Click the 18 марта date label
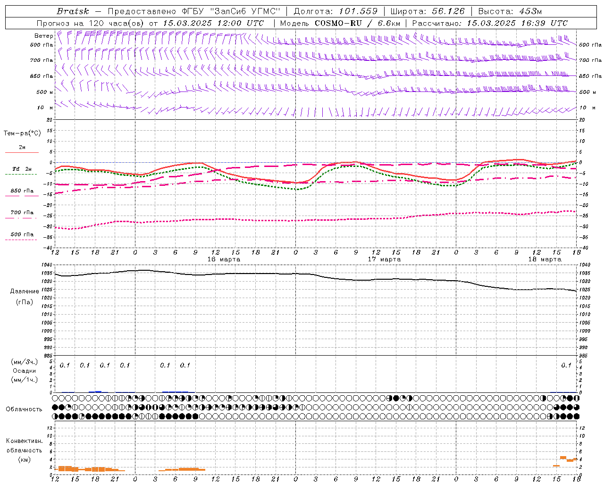This screenshot has height=483, width=604. 545,259
